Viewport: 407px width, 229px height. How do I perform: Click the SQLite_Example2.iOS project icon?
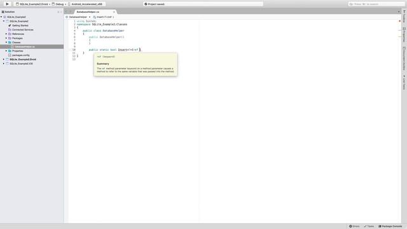(7, 64)
